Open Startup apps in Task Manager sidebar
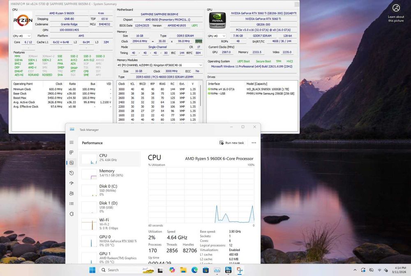The image size is (411, 276). pos(72,183)
